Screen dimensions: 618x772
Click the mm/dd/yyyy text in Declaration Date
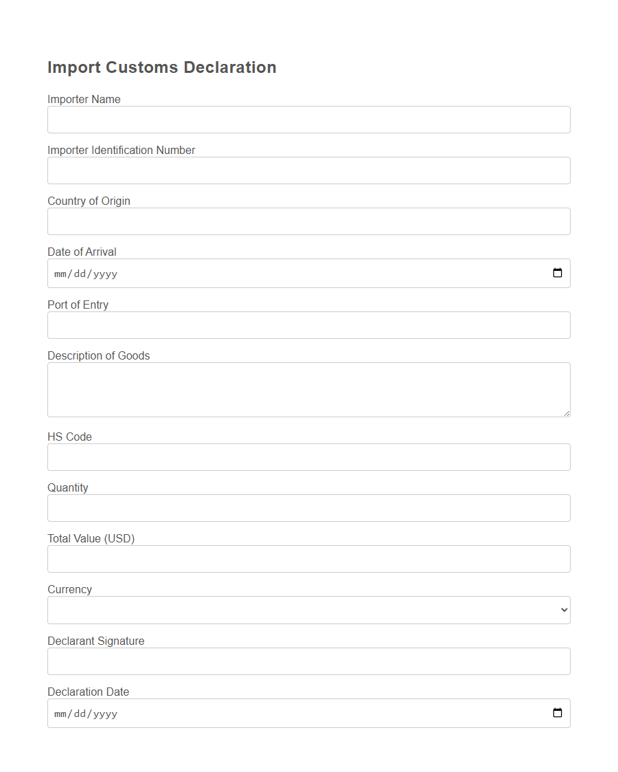coord(85,713)
